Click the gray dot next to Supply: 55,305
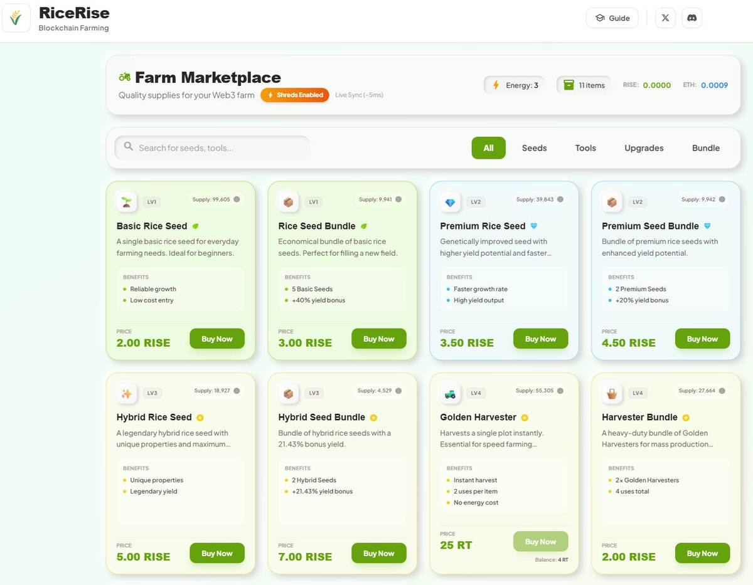This screenshot has width=753, height=585. click(560, 391)
